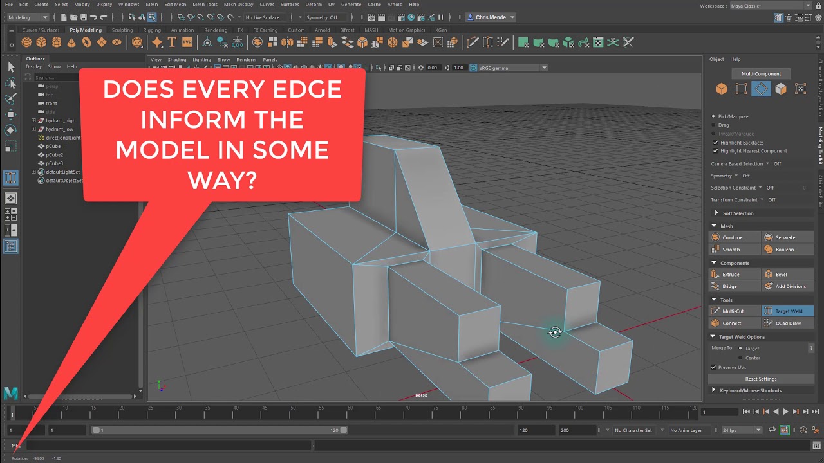Activate the Move tool in toolbox
This screenshot has width=824, height=463.
click(11, 114)
